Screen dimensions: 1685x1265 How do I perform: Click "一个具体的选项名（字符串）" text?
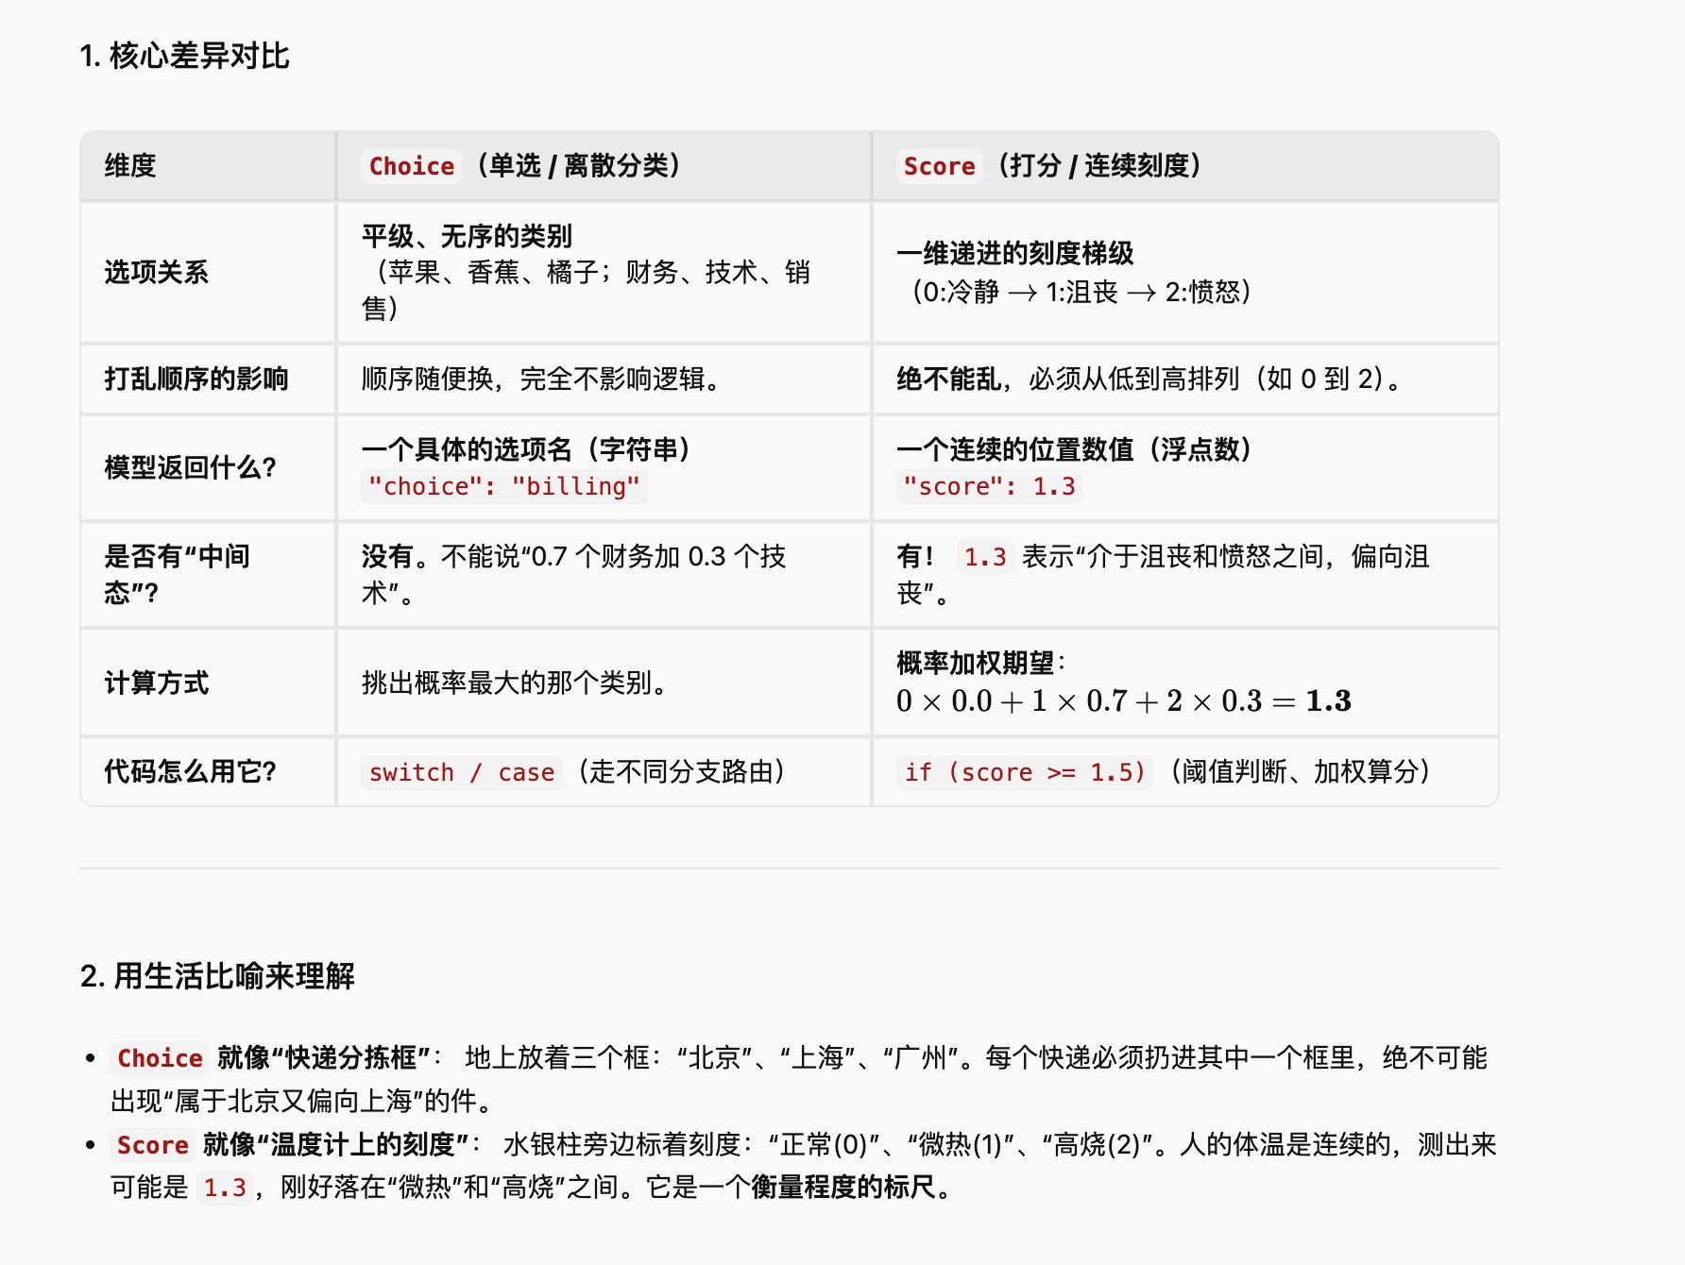point(526,449)
